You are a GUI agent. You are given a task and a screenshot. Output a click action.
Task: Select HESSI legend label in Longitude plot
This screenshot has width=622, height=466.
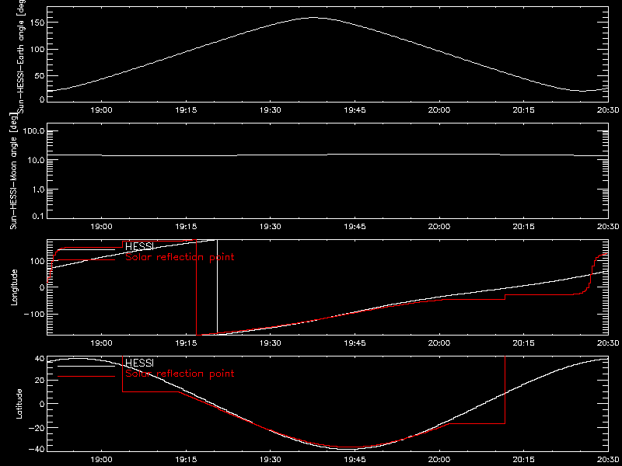point(139,246)
